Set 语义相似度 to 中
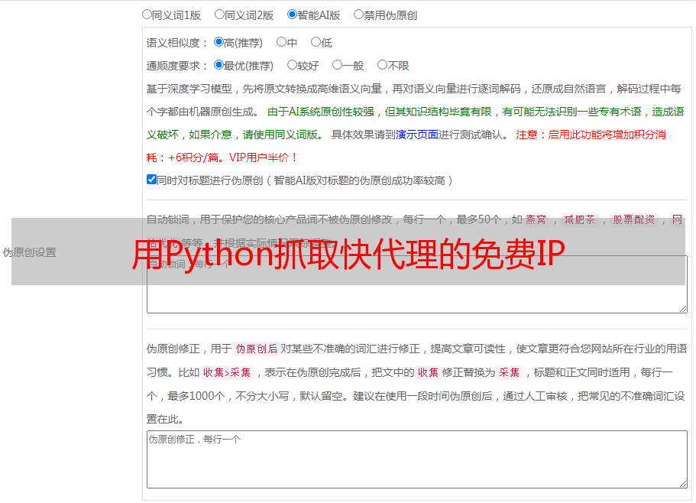 [281, 42]
